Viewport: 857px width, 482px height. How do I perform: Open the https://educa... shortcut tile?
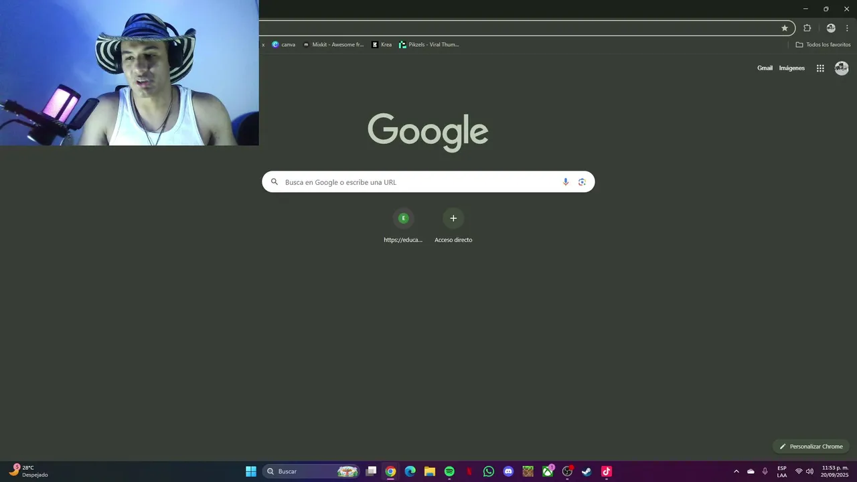(403, 226)
